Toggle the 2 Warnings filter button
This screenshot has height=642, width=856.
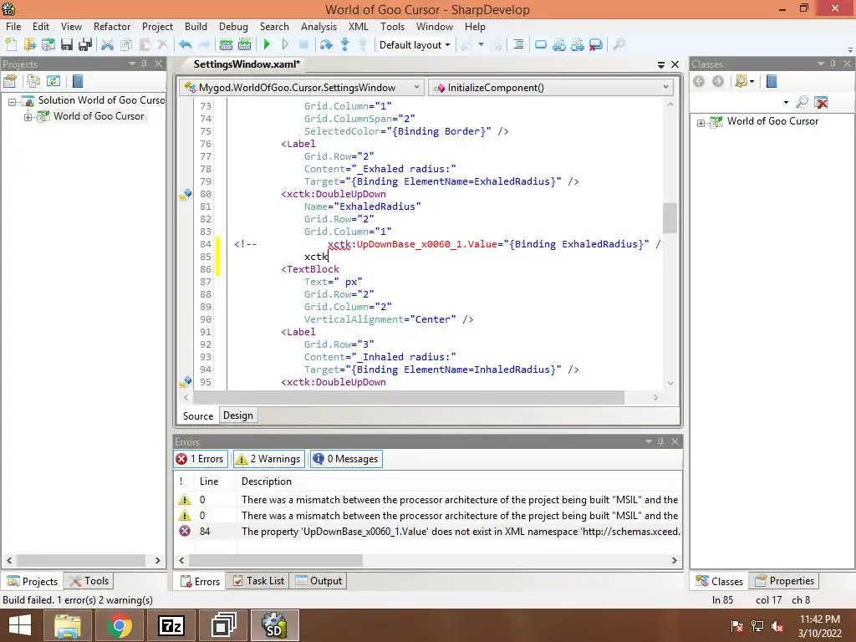click(269, 459)
